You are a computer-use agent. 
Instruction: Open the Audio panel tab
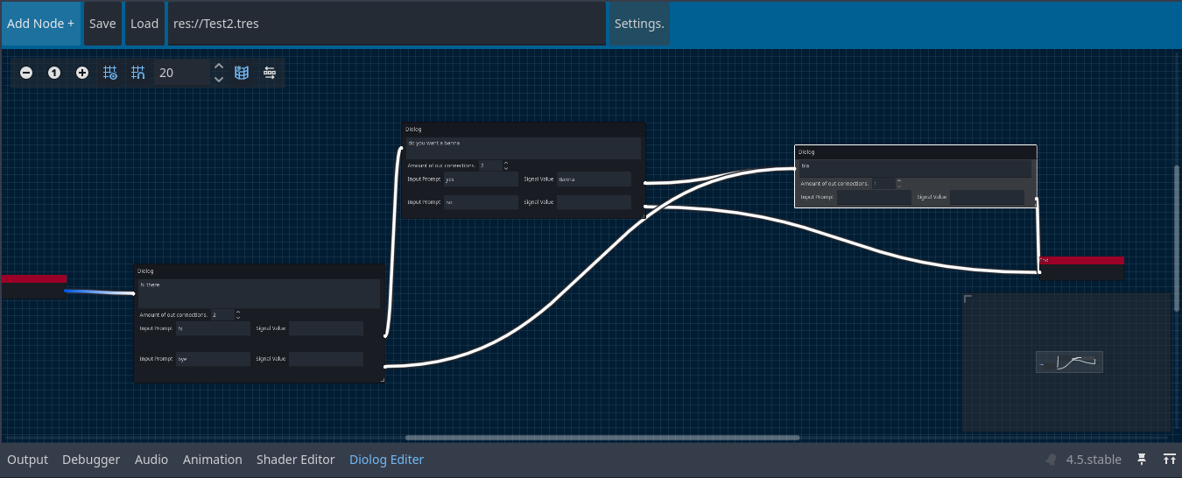[x=151, y=460]
